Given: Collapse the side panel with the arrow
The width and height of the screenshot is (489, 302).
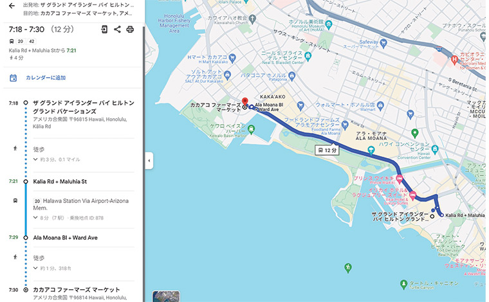Looking at the screenshot, I should (149, 160).
